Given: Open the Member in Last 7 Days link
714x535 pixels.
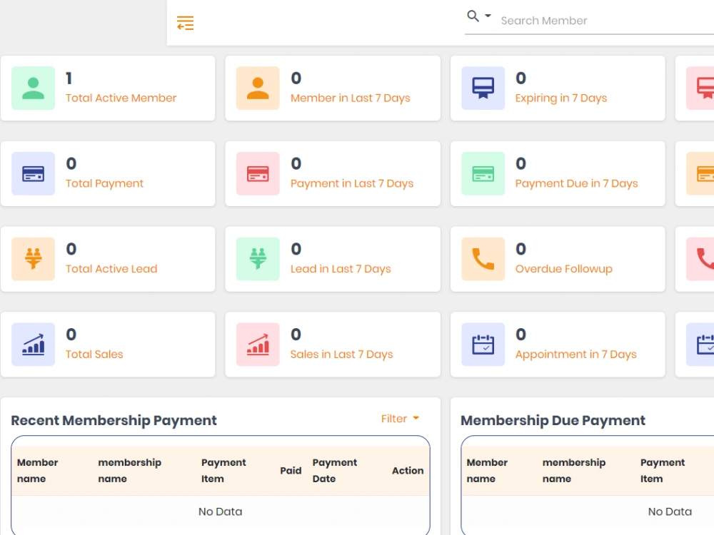Looking at the screenshot, I should point(350,98).
